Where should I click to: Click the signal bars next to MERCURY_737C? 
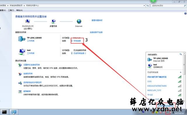[x=180, y=91]
